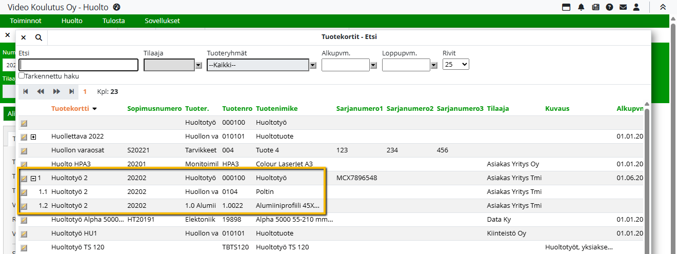Open edit icon for Huolto HPA3 row

click(24, 165)
